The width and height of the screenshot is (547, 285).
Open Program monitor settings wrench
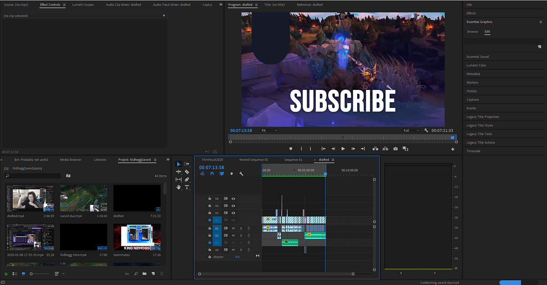point(426,131)
